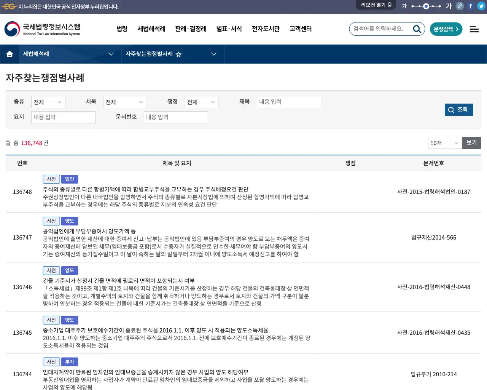Click document number 법규부가2010-214
487x390 pixels.
click(x=434, y=374)
